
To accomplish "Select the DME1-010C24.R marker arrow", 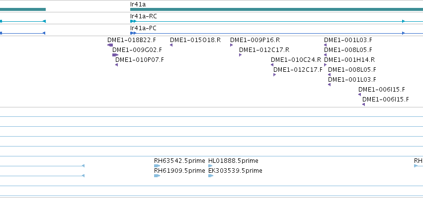I will (x=272, y=65).
